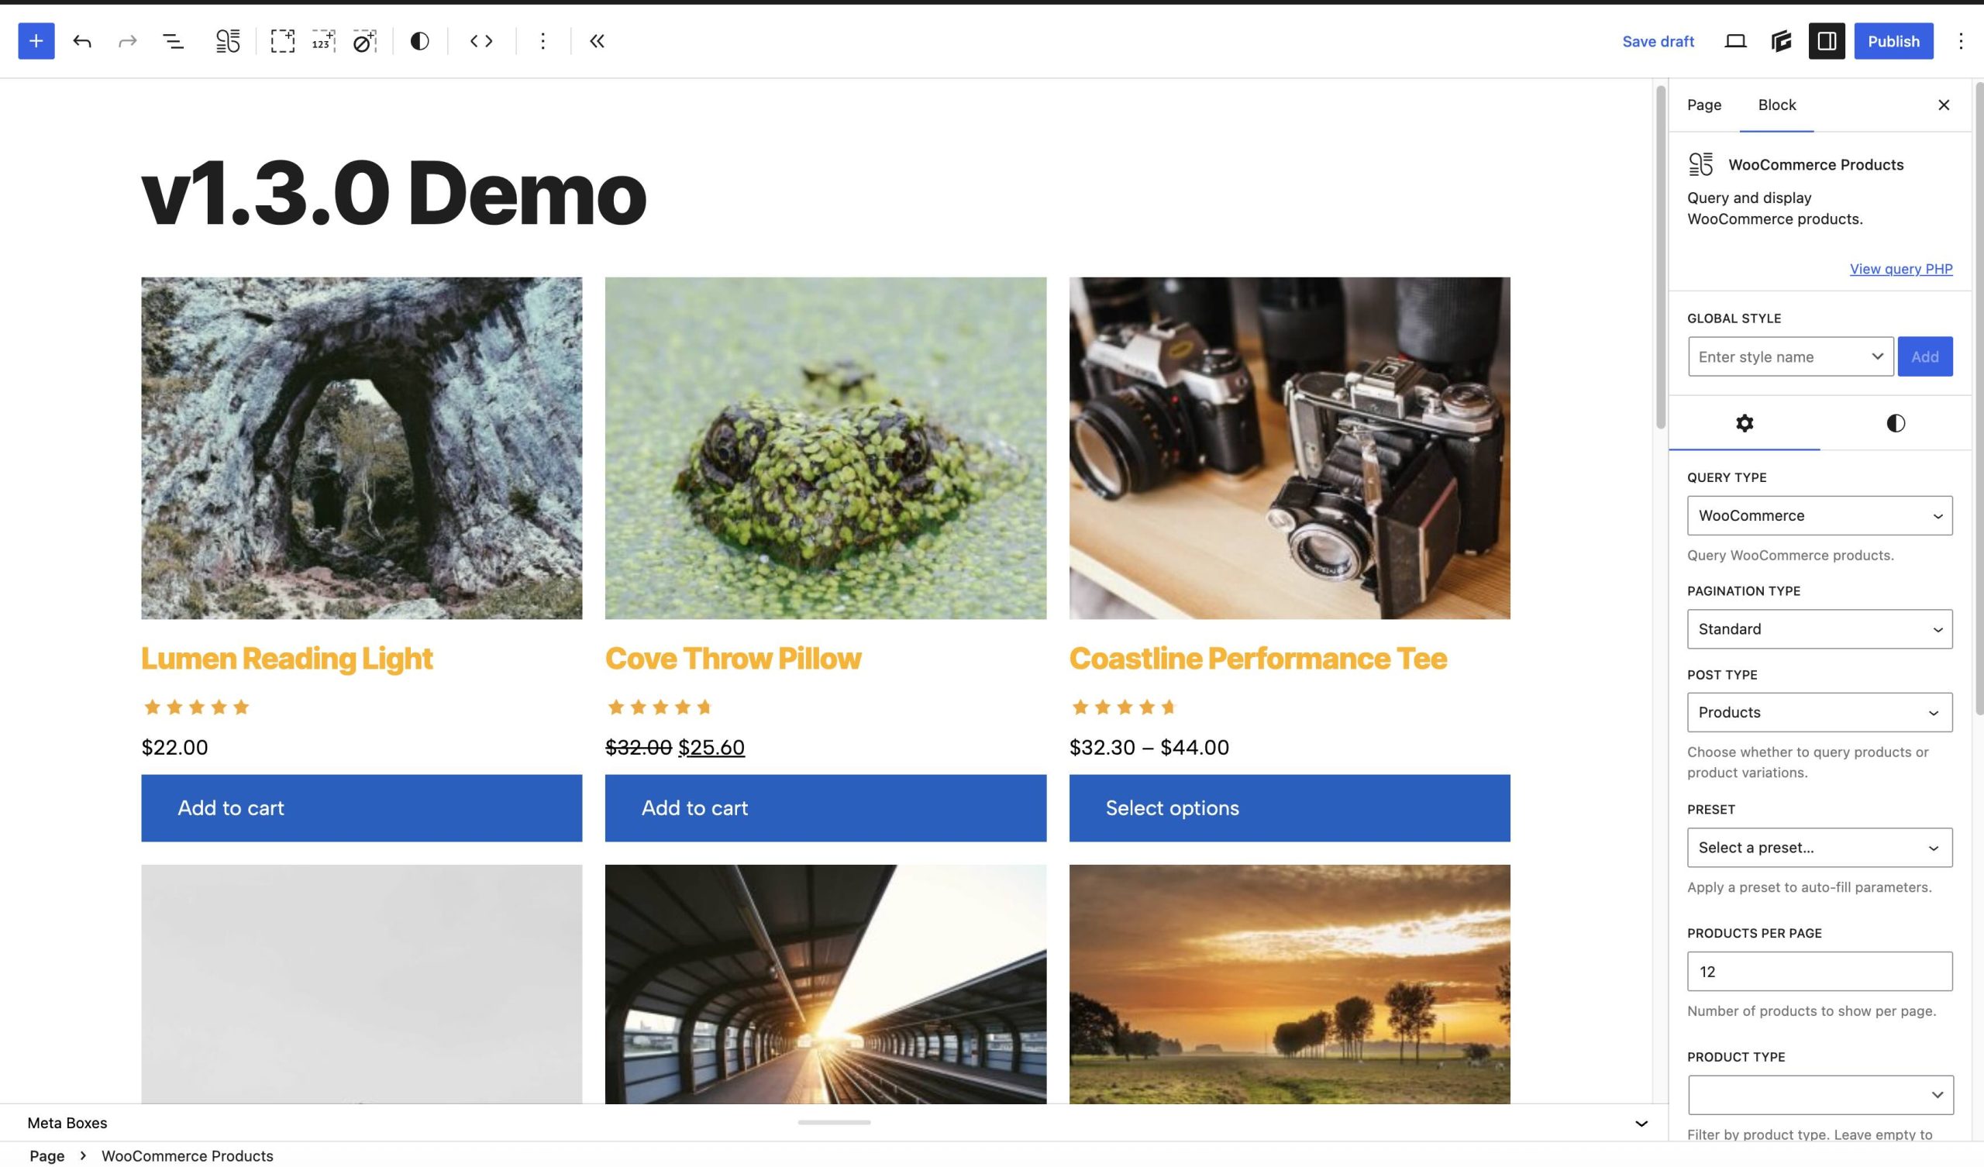Image resolution: width=1984 pixels, height=1167 pixels.
Task: Click the WooCommerce Products block icon in toolbar
Action: (x=228, y=41)
